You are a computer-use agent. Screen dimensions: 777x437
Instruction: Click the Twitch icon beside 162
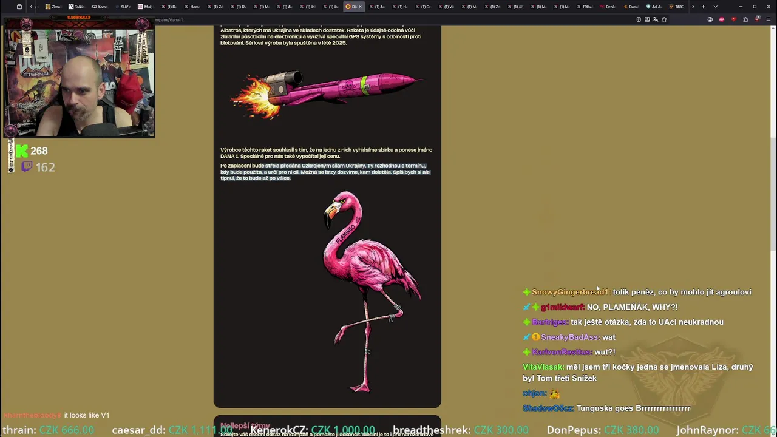[x=27, y=167]
